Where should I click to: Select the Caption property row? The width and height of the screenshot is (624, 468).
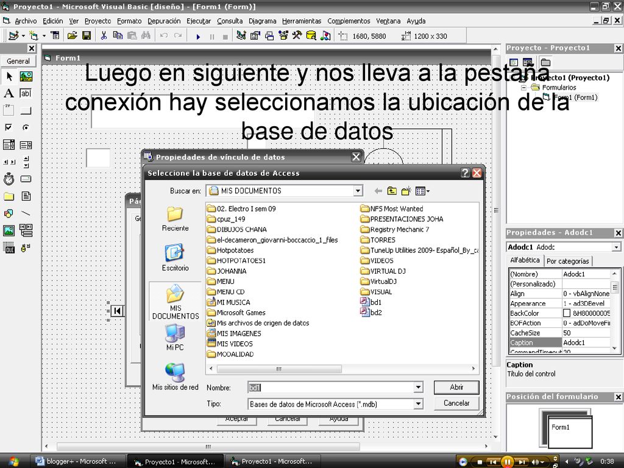point(559,342)
